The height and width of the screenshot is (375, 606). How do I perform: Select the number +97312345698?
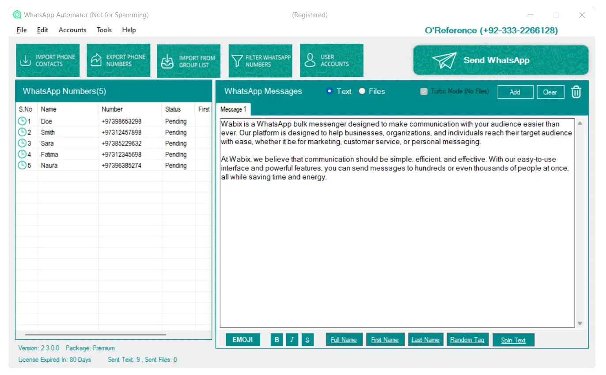point(121,154)
